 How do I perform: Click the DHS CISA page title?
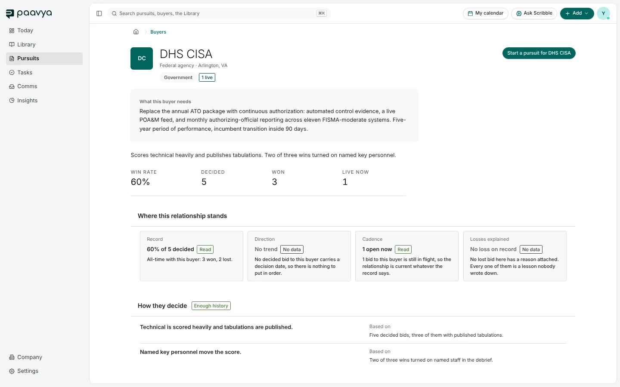186,54
